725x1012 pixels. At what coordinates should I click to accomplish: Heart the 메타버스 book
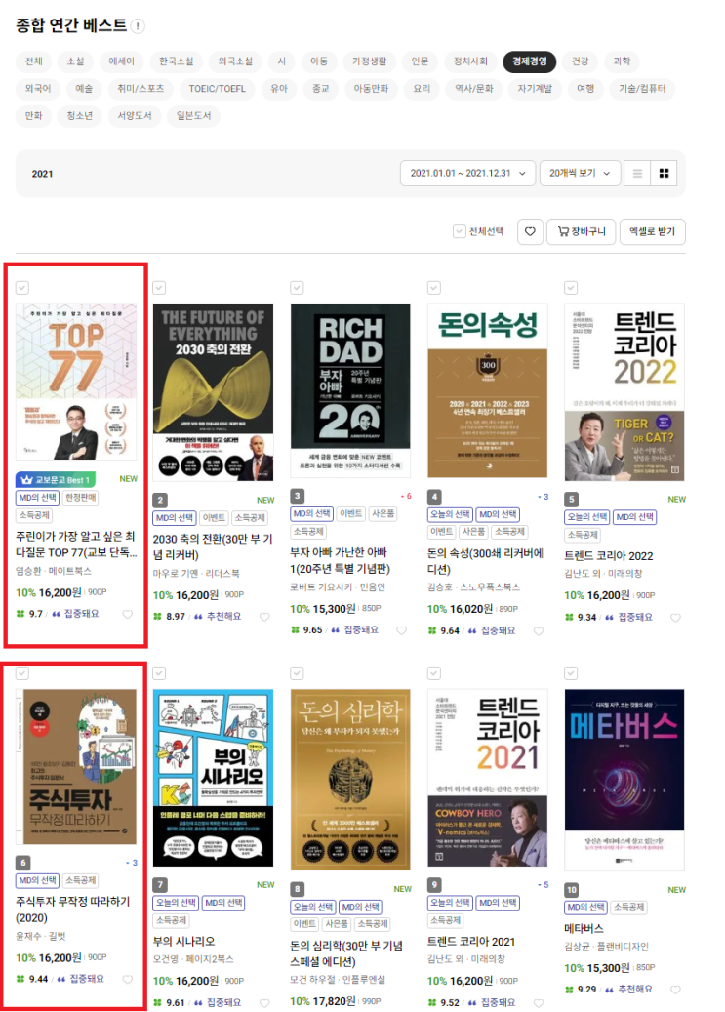[x=675, y=990]
